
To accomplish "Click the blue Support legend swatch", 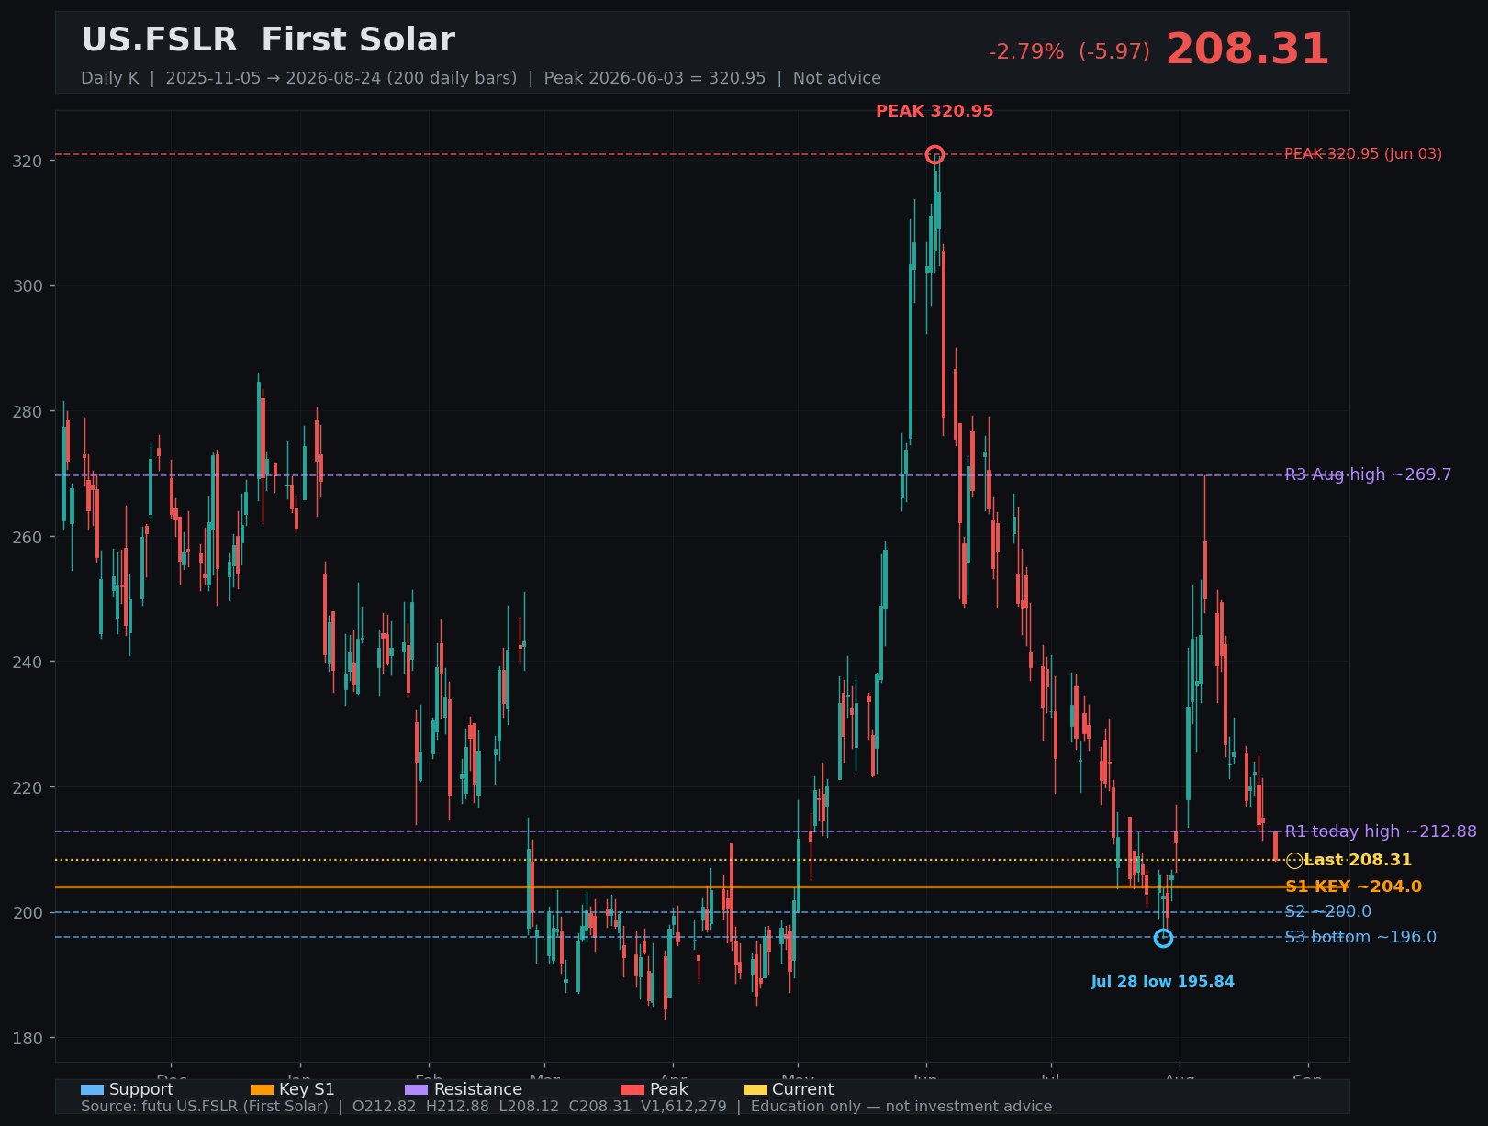I will click(93, 1090).
